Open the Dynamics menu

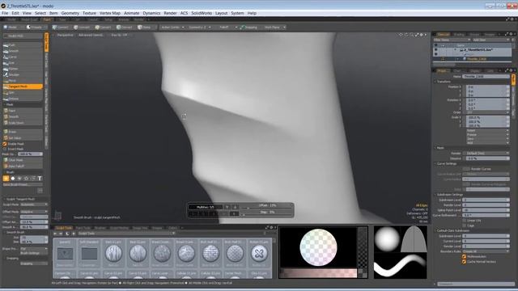pyautogui.click(x=151, y=13)
